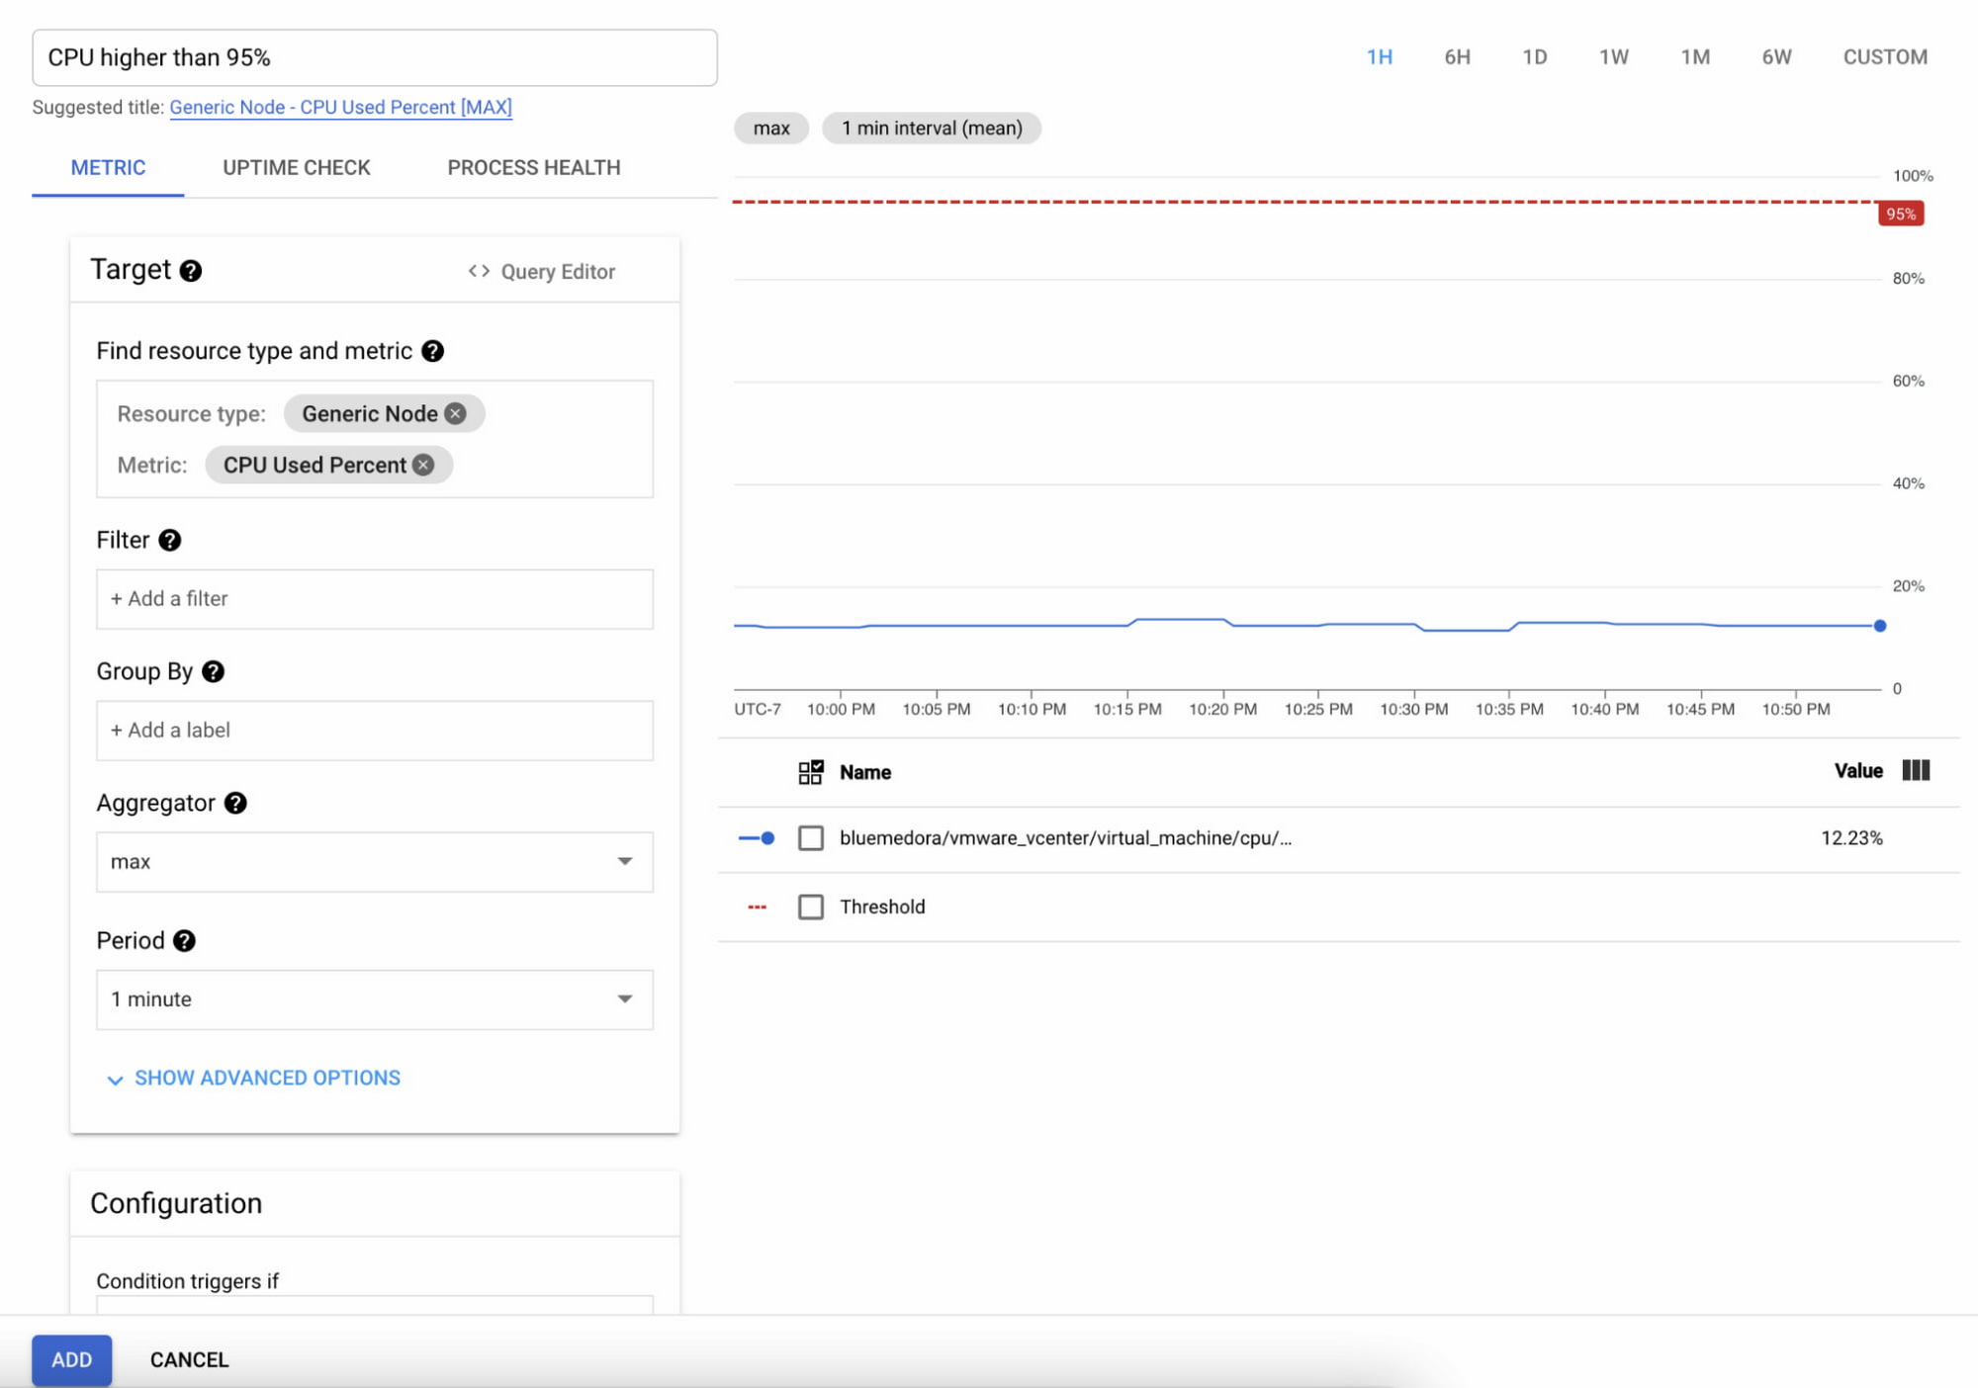Click the Value column header in legend

tap(1858, 771)
